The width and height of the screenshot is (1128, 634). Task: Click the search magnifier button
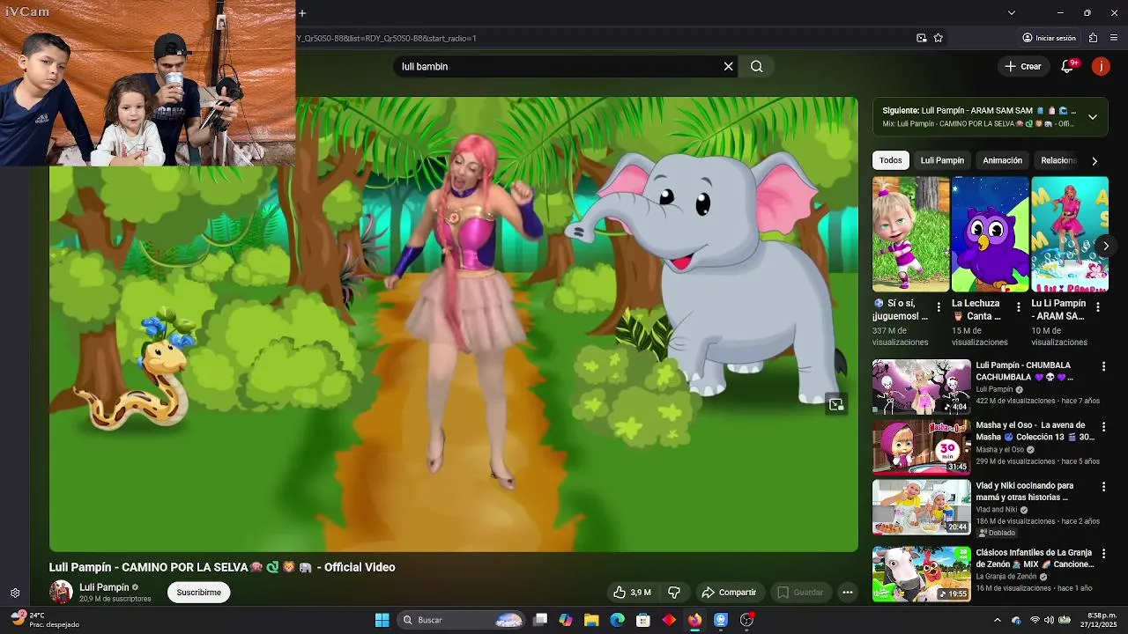pyautogui.click(x=756, y=66)
